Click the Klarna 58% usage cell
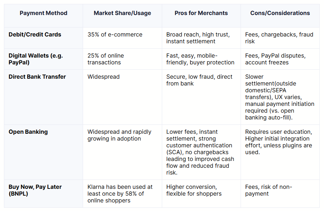 pyautogui.click(x=120, y=193)
